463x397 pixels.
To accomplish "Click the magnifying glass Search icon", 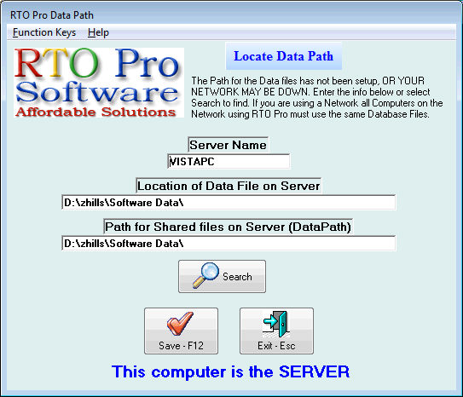I will click(205, 275).
